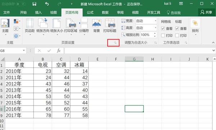Image resolution: width=216 pixels, height=130 pixels.
Task: Uncheck the 标题 查看 checkbox
Action: click(177, 28)
